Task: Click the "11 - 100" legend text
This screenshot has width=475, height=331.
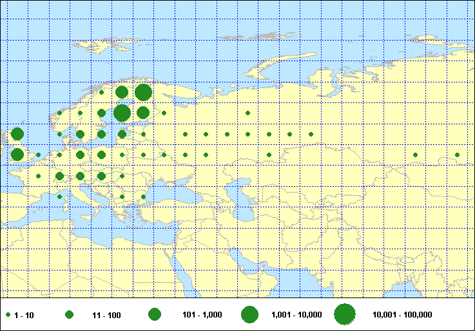Action: coord(106,315)
